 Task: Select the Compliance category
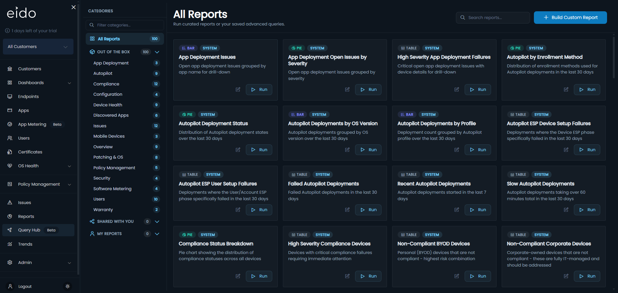coord(125,84)
